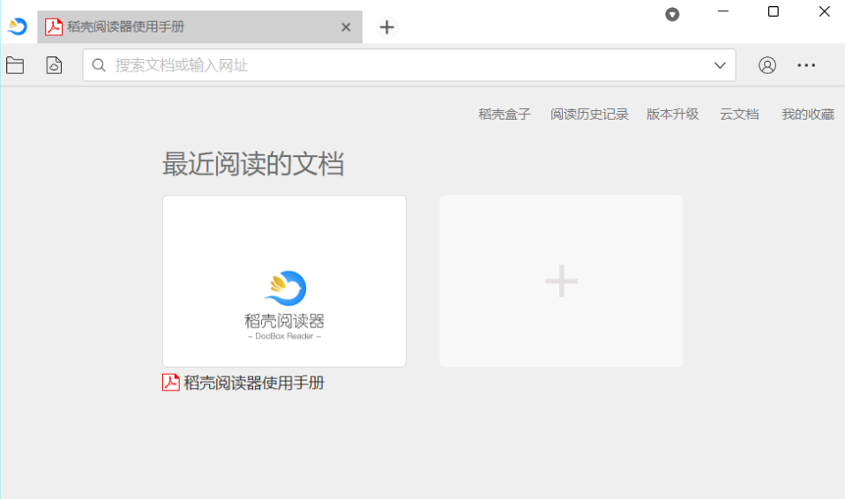
Task: Expand the address bar dropdown arrow
Action: click(720, 65)
